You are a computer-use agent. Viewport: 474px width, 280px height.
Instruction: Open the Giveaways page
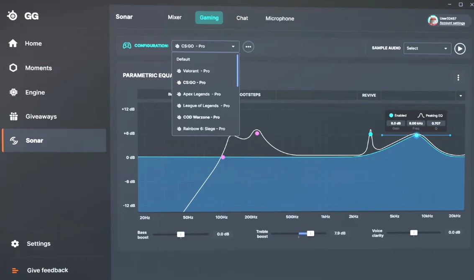tap(41, 117)
